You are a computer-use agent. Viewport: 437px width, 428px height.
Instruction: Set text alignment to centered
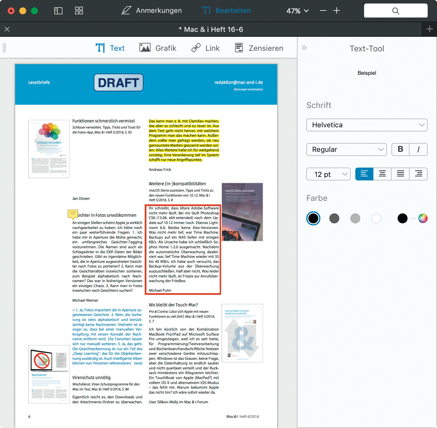click(x=382, y=174)
